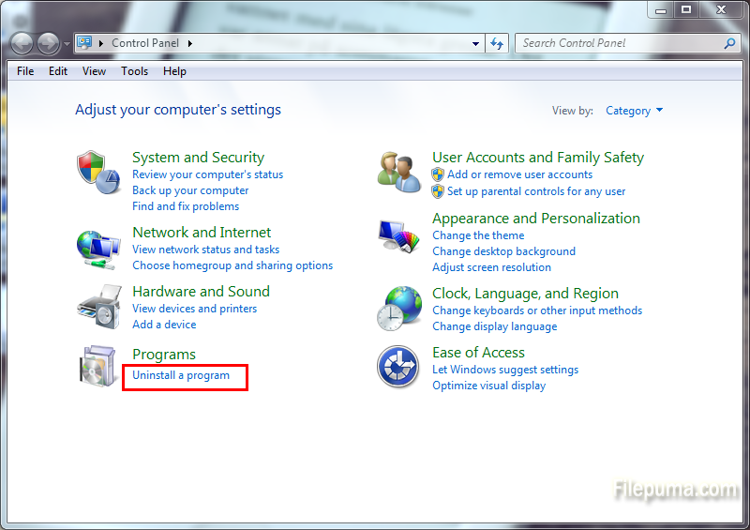Image resolution: width=750 pixels, height=530 pixels.
Task: Open the Tools menu
Action: 134,71
